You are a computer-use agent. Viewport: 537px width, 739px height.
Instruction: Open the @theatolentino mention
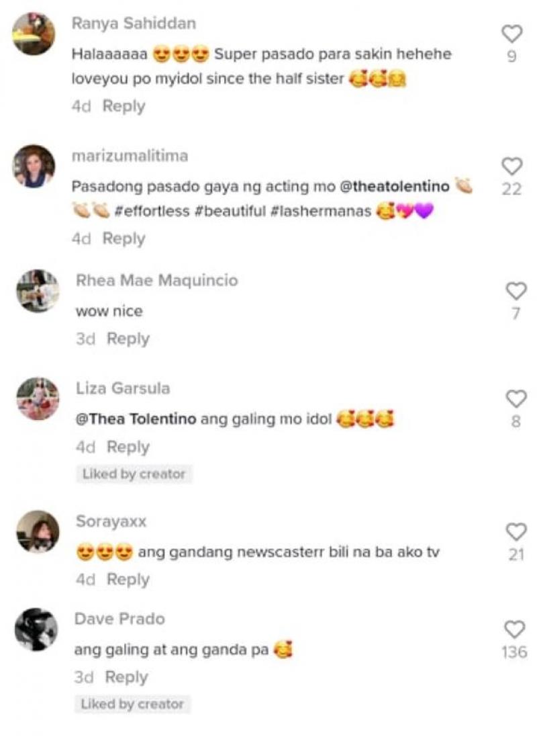pos(394,187)
